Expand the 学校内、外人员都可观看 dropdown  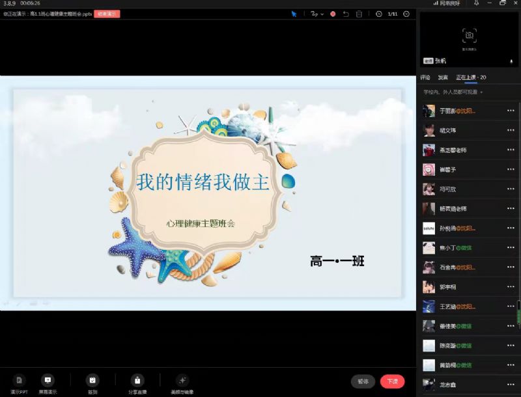[481, 92]
